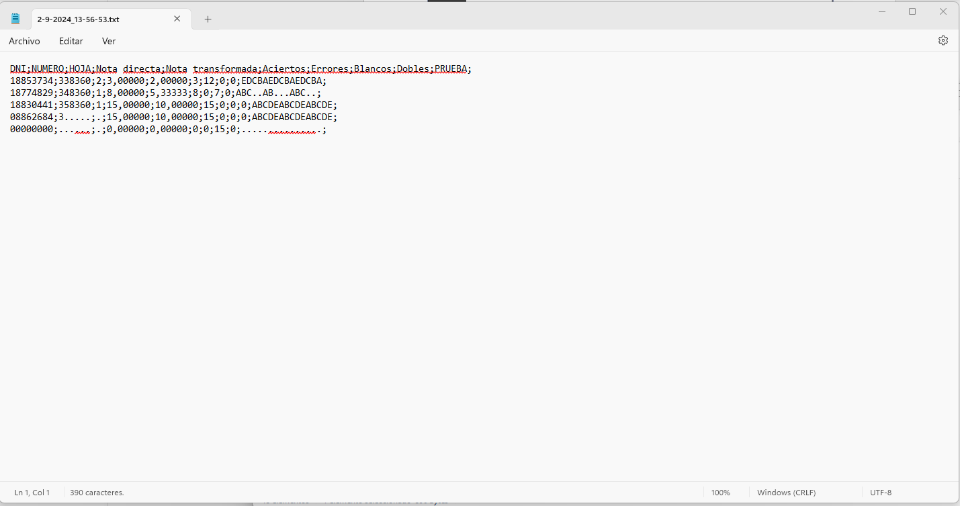Viewport: 960px width, 506px height.
Task: Click the line starting with 18830441
Action: (174, 105)
